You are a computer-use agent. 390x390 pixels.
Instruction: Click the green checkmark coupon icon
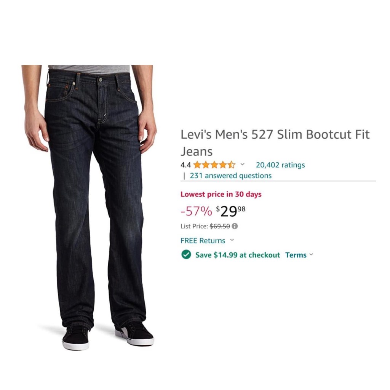[x=186, y=255]
